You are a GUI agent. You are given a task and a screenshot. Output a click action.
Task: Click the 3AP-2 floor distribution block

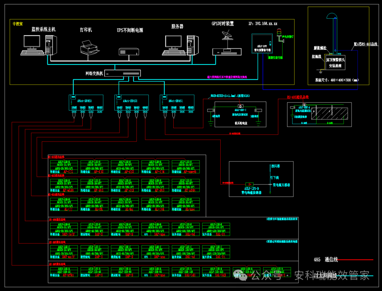125,229
